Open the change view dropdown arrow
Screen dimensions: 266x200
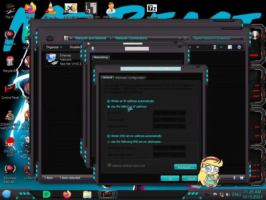(x=221, y=47)
